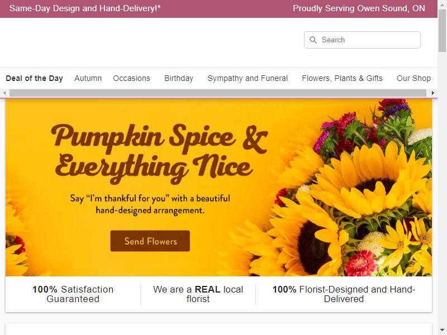The width and height of the screenshot is (447, 335).
Task: Click the page vertical scrollbar thumb
Action: coord(442,31)
